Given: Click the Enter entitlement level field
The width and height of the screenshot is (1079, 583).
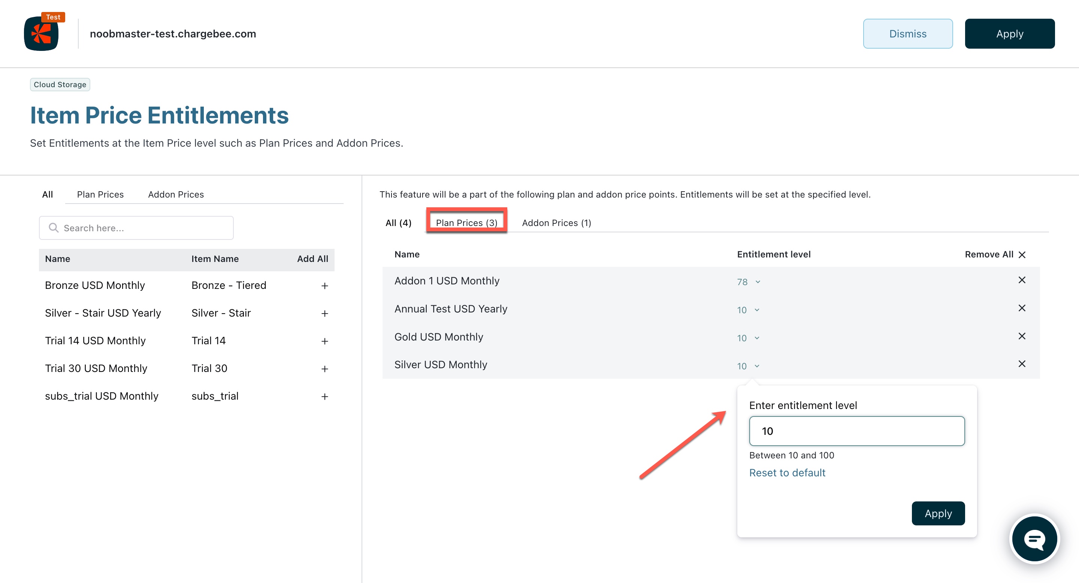Looking at the screenshot, I should [x=856, y=431].
